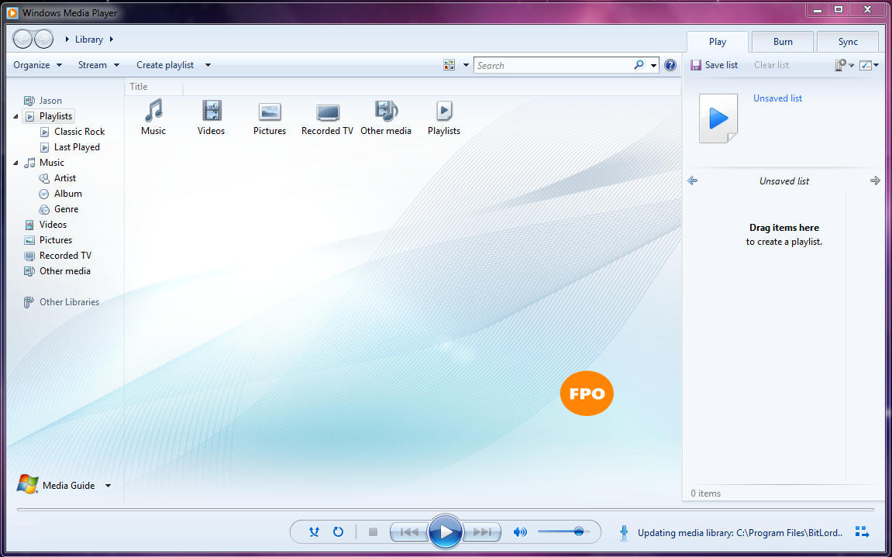Screen dimensions: 892x557
Task: Toggle repeat mode
Action: 338,532
